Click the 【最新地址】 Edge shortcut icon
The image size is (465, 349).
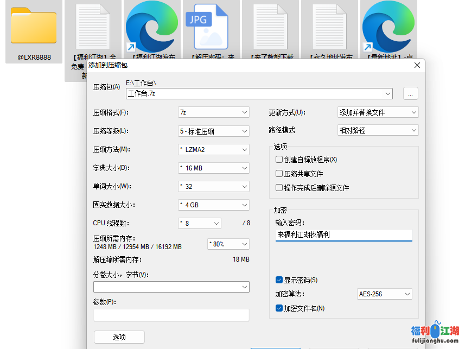click(x=387, y=27)
